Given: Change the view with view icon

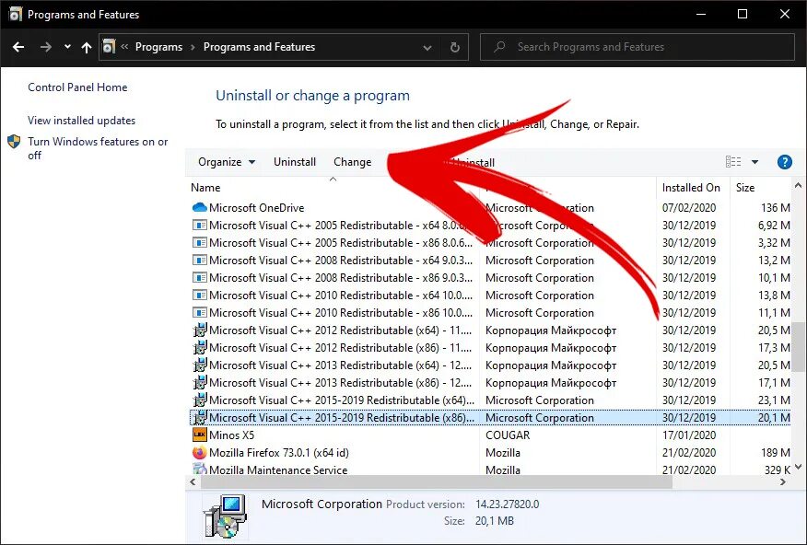Looking at the screenshot, I should tap(733, 162).
